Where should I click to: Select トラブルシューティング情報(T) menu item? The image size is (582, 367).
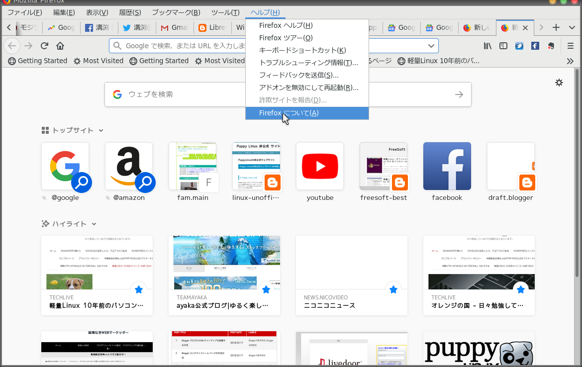click(307, 63)
